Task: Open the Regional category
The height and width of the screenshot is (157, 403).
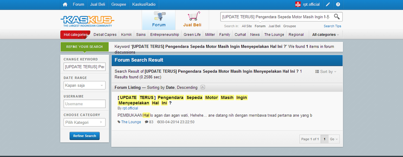Action: 296,35
